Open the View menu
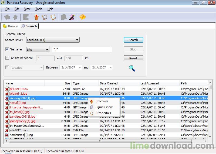Viewport: 216px width, 154px height. coord(27,9)
